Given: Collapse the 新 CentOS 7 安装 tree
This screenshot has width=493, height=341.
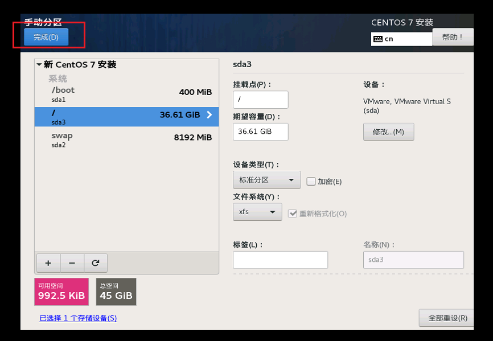Looking at the screenshot, I should coord(39,64).
